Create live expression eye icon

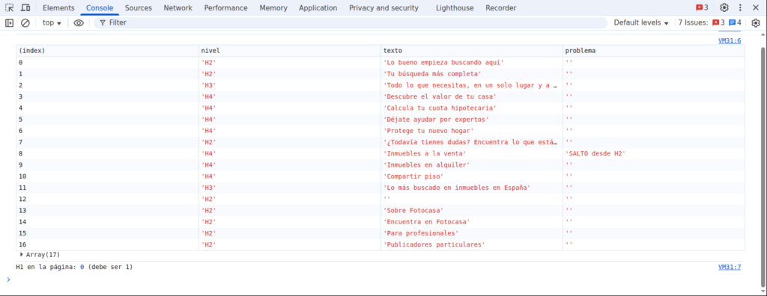point(79,22)
